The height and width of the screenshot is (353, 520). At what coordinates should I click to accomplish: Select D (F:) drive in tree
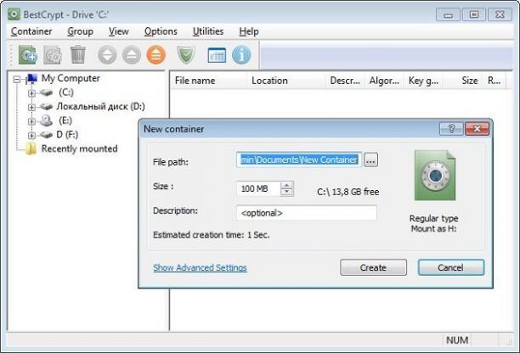(67, 134)
